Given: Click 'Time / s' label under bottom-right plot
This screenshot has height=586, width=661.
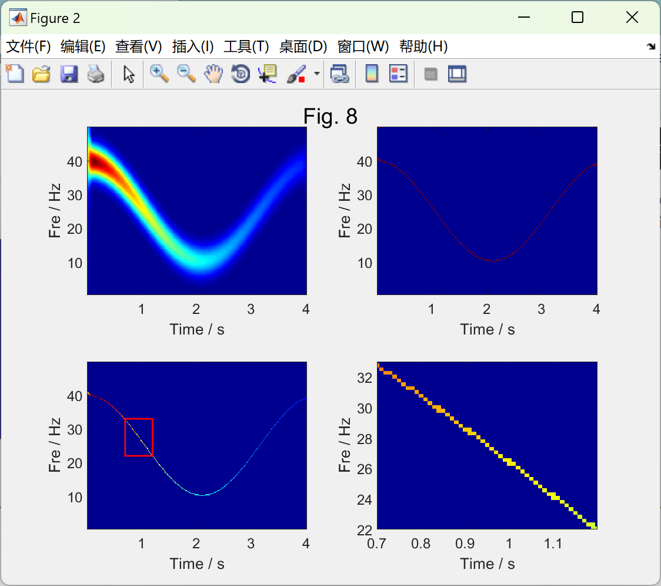Looking at the screenshot, I should click(488, 564).
